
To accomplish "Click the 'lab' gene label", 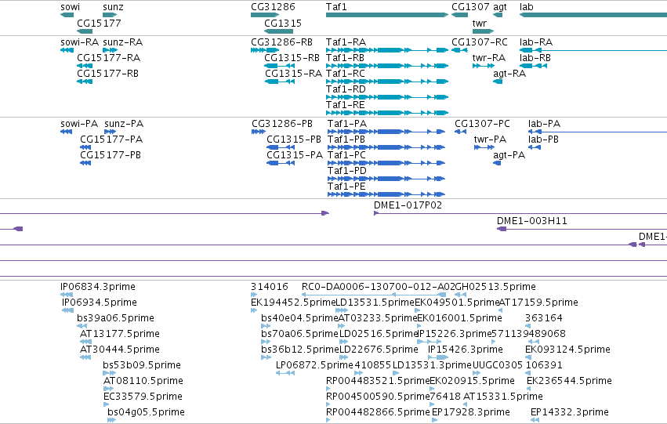I will 526,7.
